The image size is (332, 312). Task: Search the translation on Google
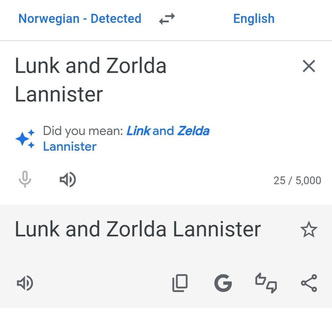(223, 283)
